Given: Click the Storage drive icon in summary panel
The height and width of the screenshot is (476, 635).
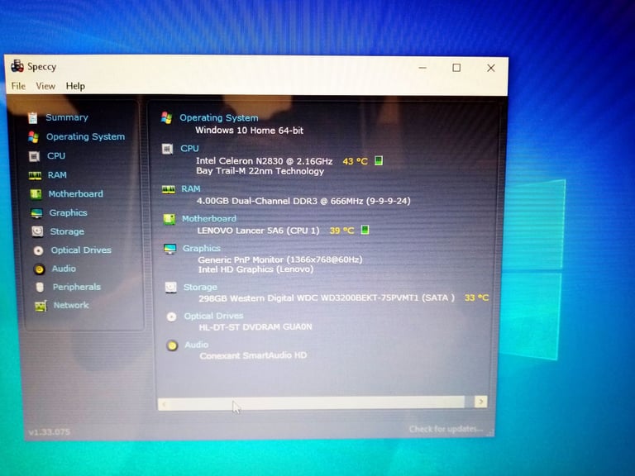Looking at the screenshot, I should point(171,288).
